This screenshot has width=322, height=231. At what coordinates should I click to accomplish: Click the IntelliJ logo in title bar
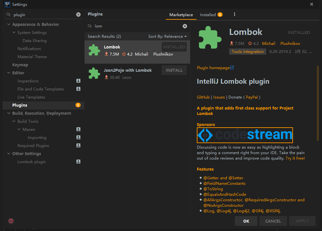(7, 4)
